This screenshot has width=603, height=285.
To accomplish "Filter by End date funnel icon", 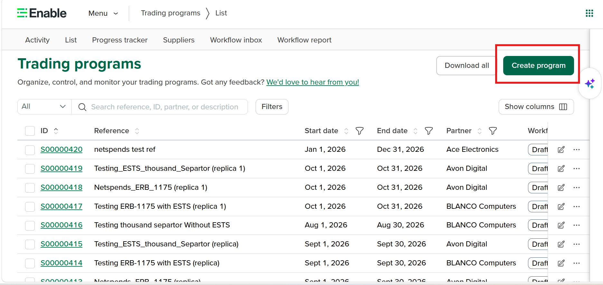I will click(429, 131).
